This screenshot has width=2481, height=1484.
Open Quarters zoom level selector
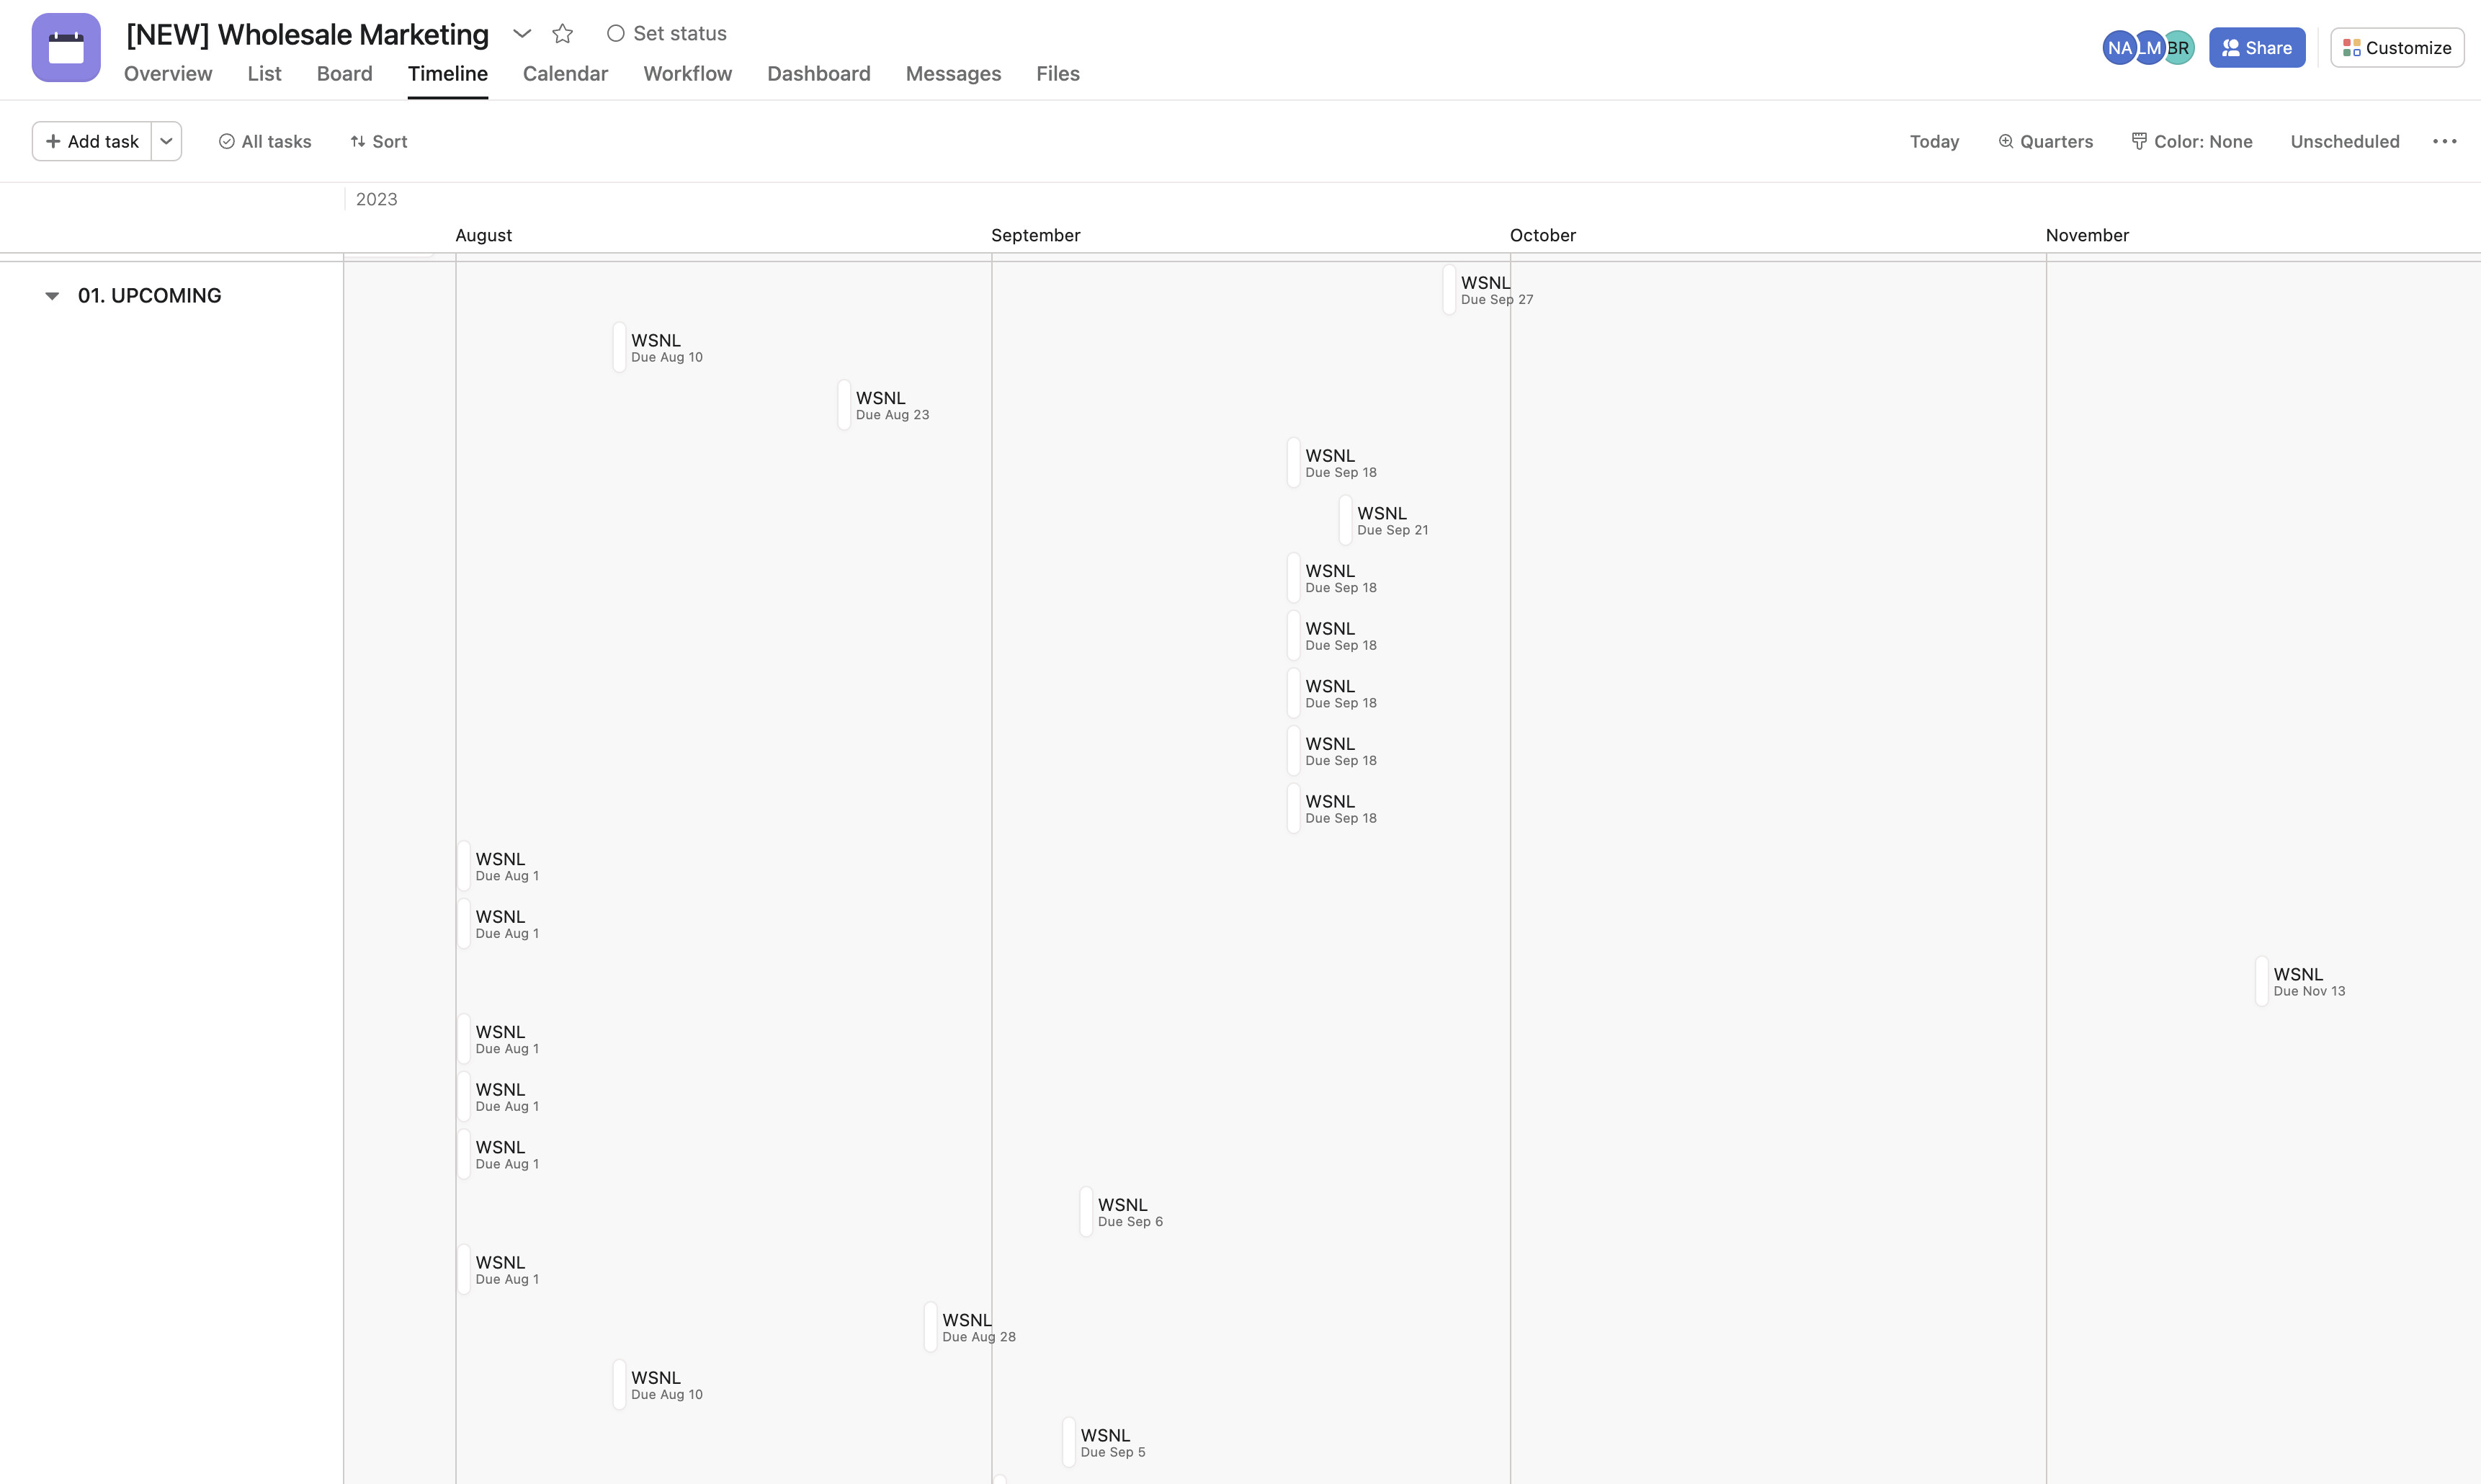(x=2045, y=141)
